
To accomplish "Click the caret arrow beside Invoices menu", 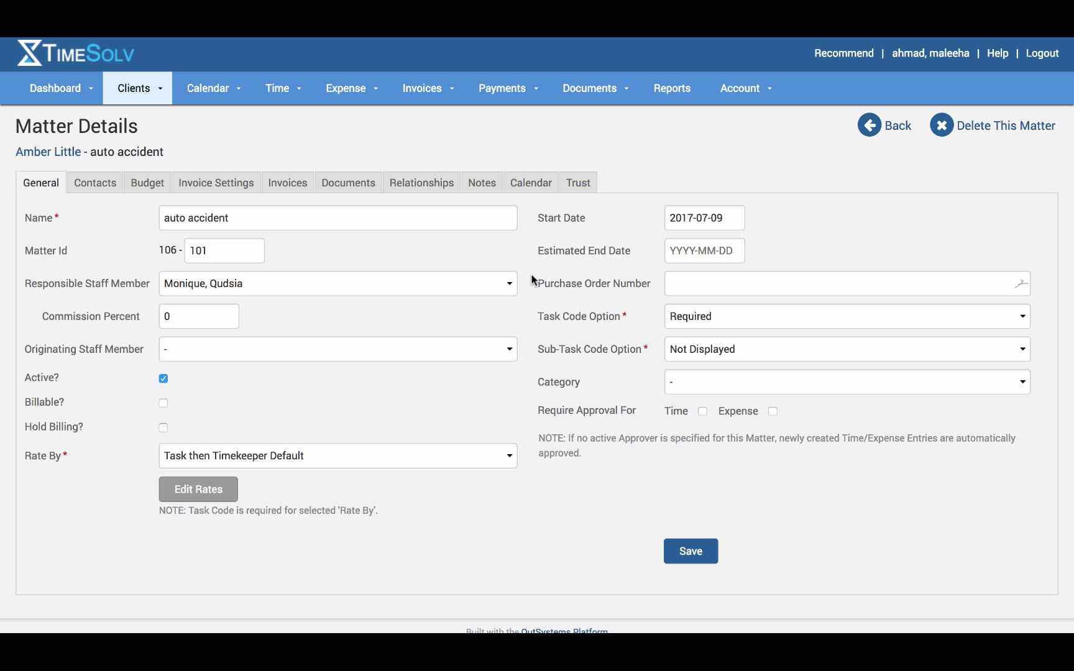I will click(x=452, y=89).
